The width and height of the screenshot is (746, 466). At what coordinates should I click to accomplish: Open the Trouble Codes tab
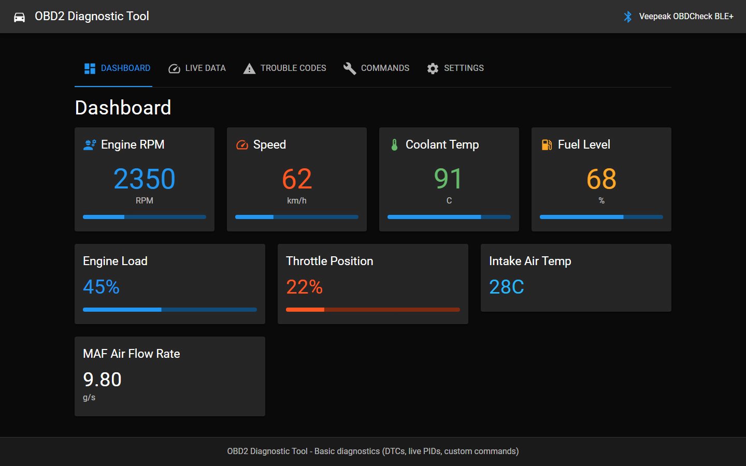(285, 68)
